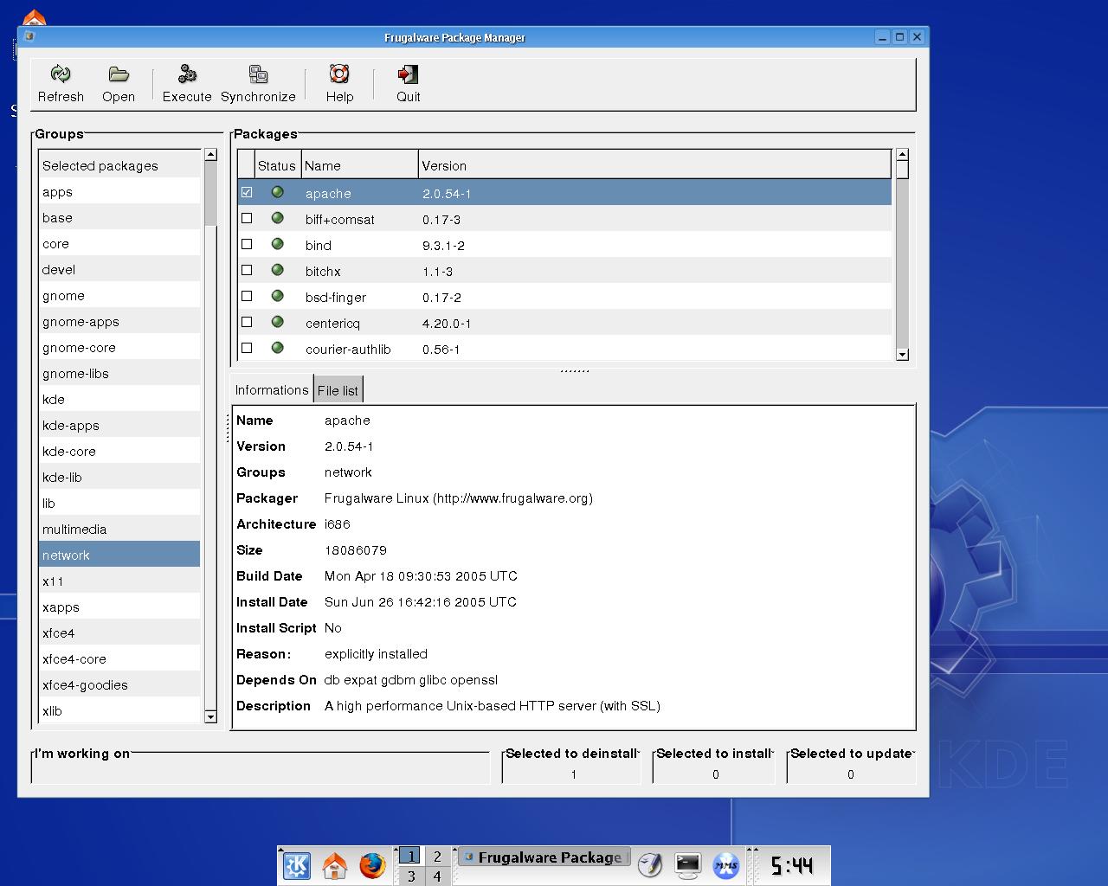Click the Refresh toolbar icon

coord(61,74)
